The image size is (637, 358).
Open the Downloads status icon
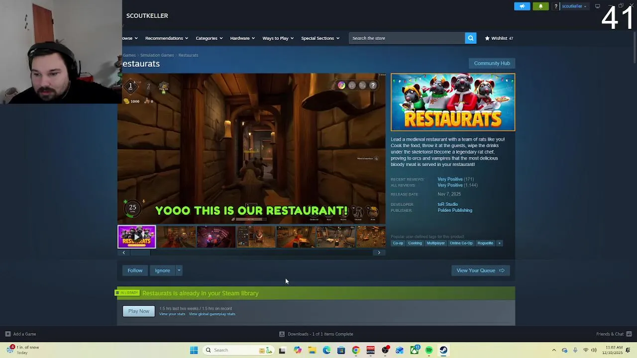tap(282, 334)
